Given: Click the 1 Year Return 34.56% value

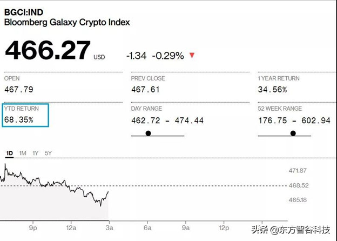Looking at the screenshot, I should [272, 90].
